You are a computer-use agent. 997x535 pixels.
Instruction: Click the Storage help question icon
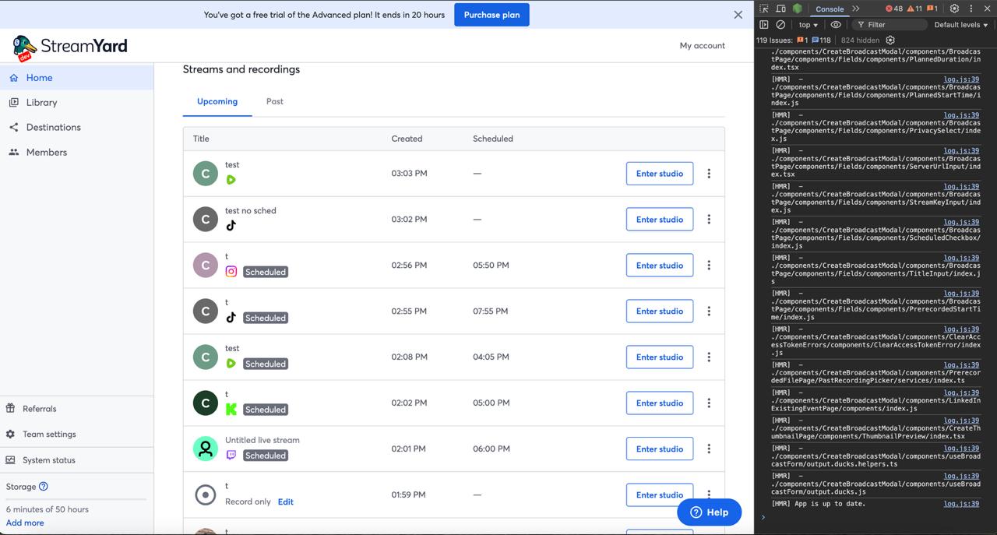(x=44, y=487)
